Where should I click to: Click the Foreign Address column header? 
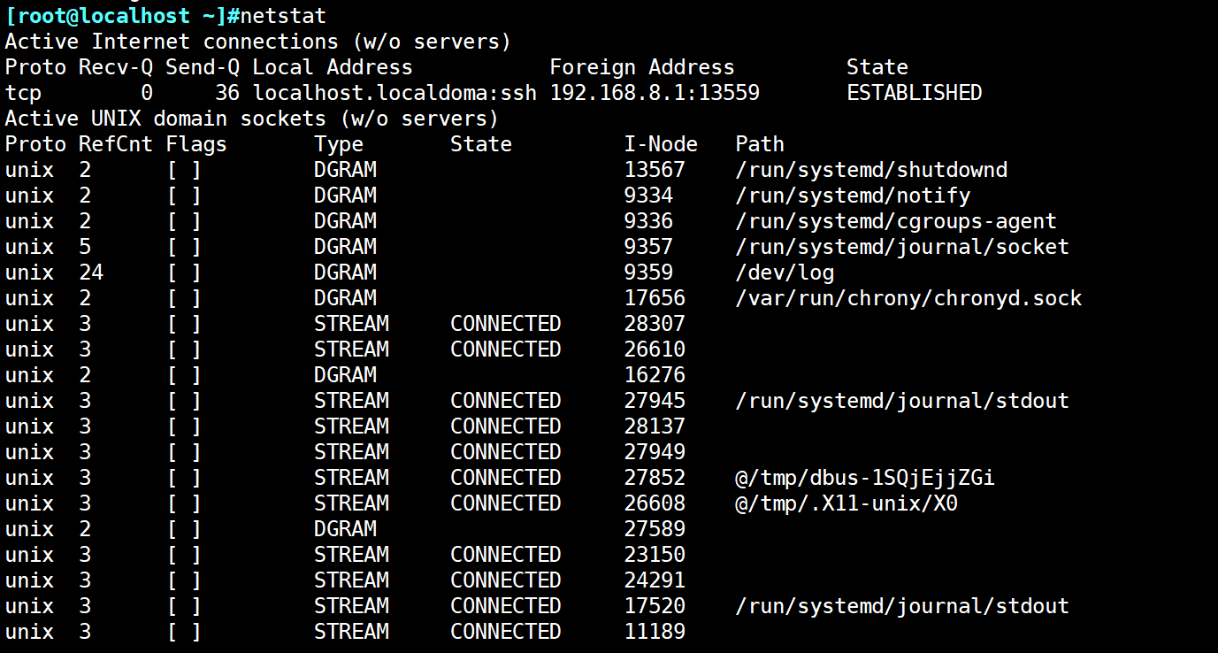point(641,67)
